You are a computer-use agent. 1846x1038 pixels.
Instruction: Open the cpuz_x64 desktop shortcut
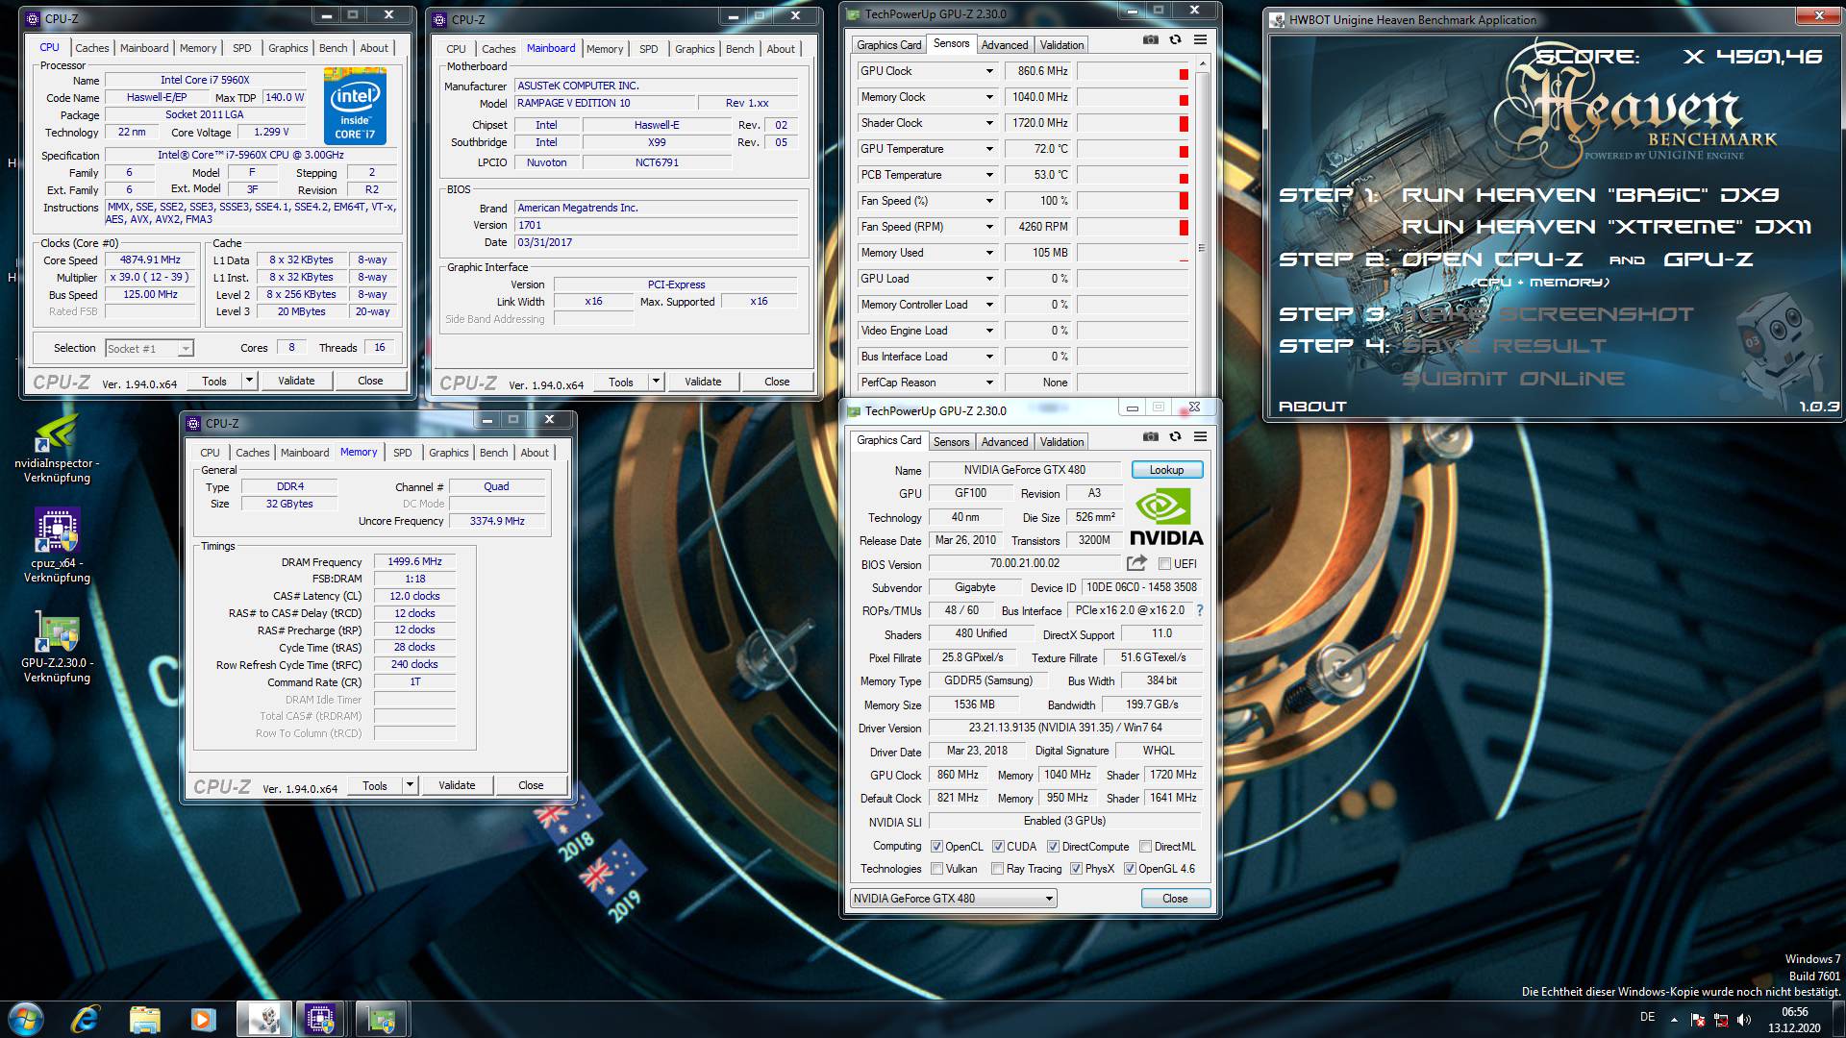57,546
